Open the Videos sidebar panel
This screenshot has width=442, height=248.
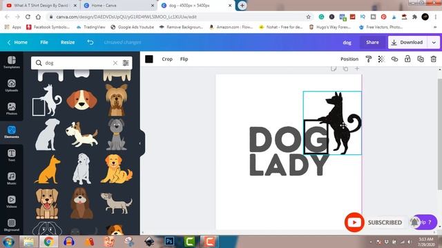[12, 202]
